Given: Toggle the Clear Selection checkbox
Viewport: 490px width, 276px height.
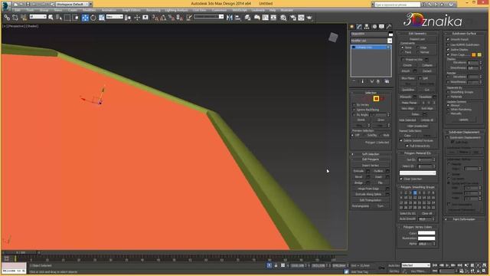Looking at the screenshot, I should click(401, 179).
